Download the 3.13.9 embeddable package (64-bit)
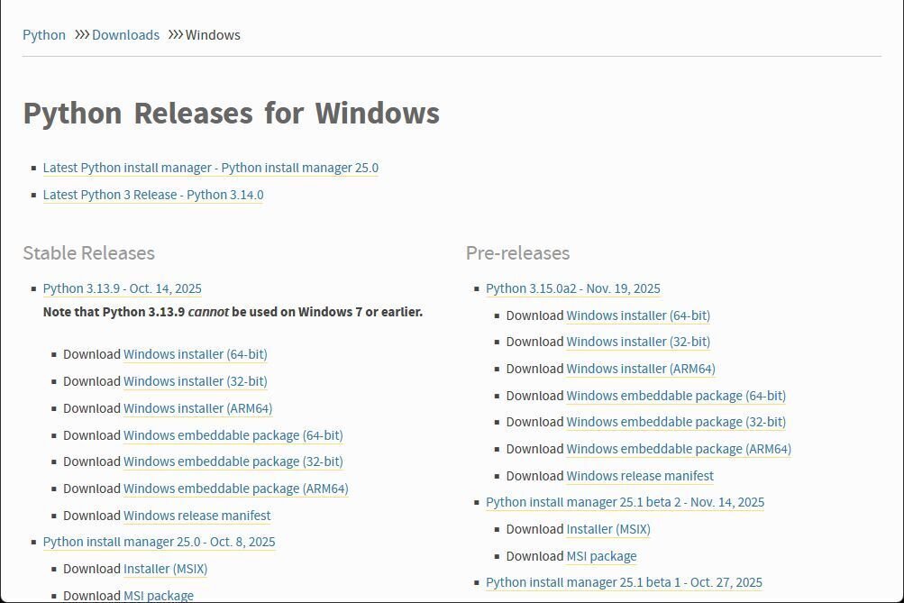 [x=233, y=435]
